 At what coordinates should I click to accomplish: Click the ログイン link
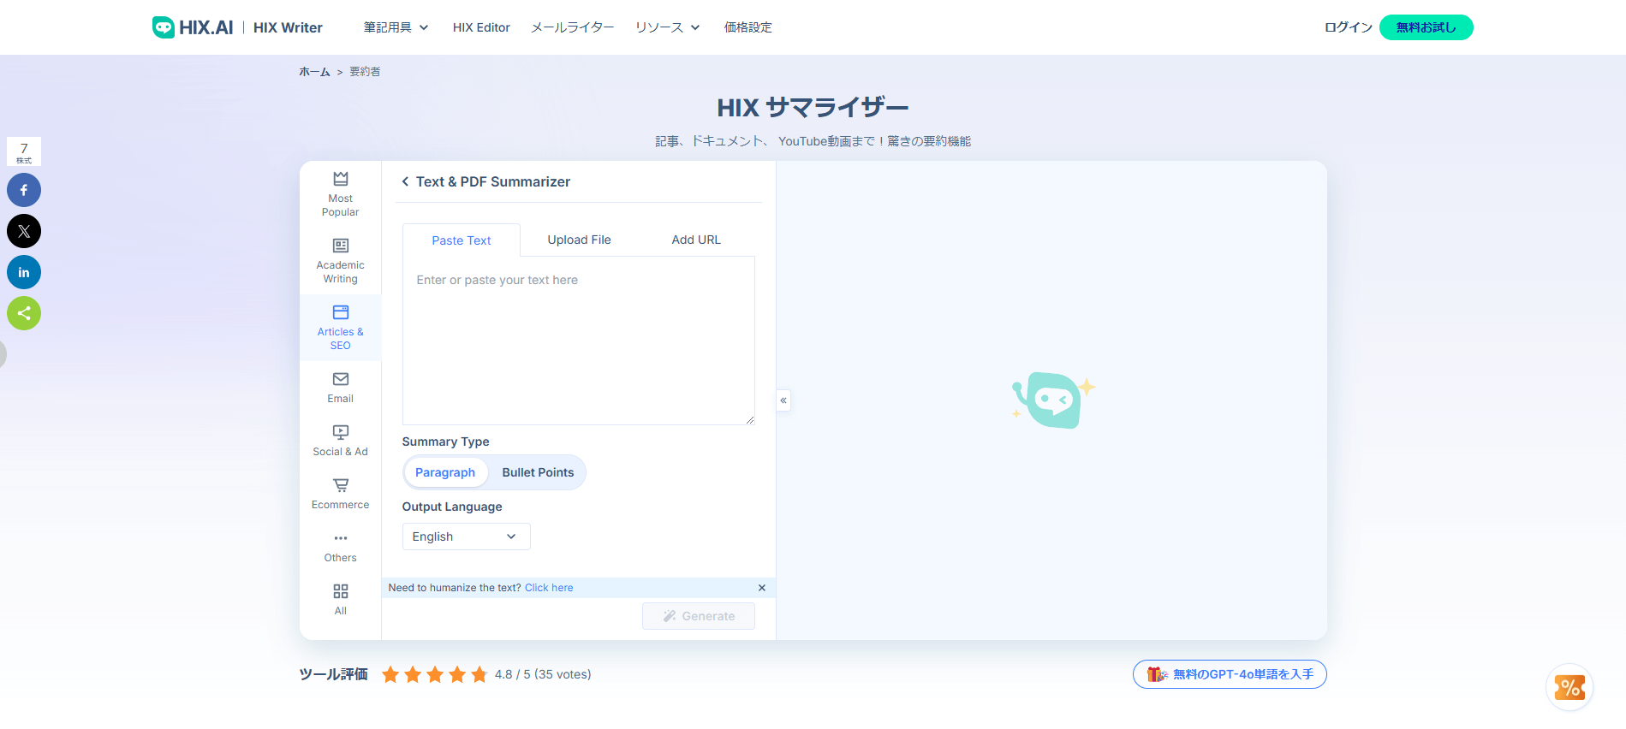click(1349, 27)
